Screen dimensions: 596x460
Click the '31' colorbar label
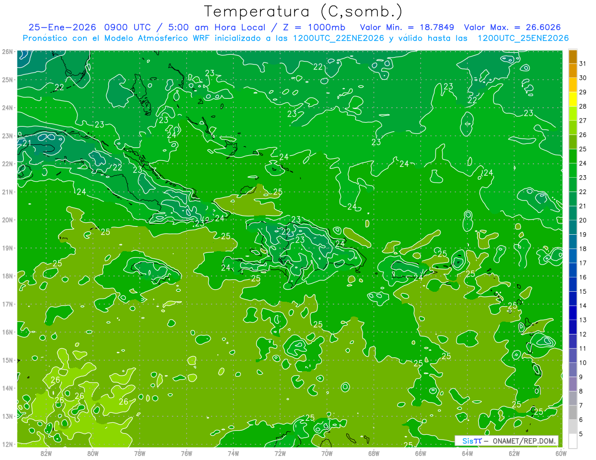tap(583, 64)
